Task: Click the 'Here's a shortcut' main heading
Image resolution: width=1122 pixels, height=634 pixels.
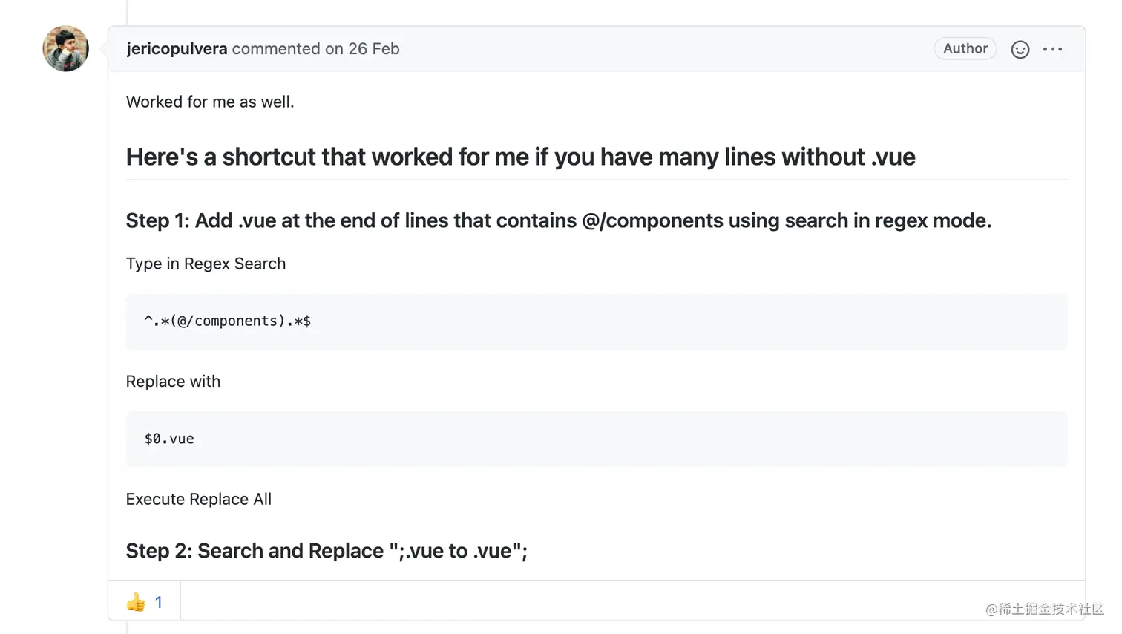Action: (520, 157)
